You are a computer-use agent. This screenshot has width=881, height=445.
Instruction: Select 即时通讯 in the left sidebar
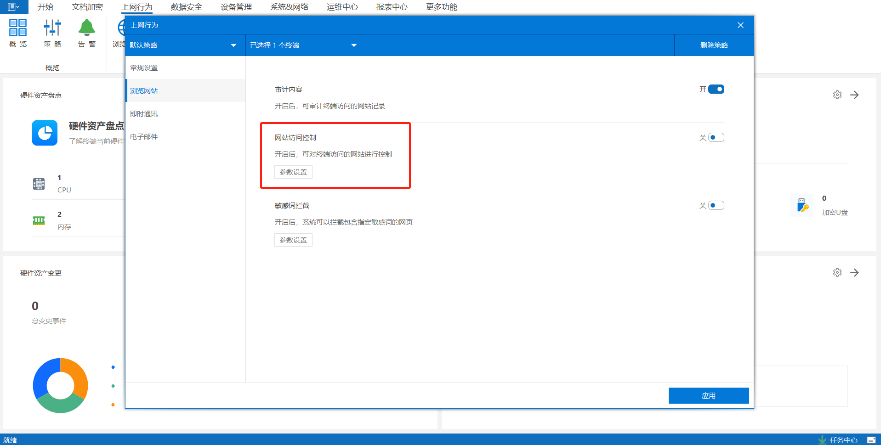pos(144,114)
